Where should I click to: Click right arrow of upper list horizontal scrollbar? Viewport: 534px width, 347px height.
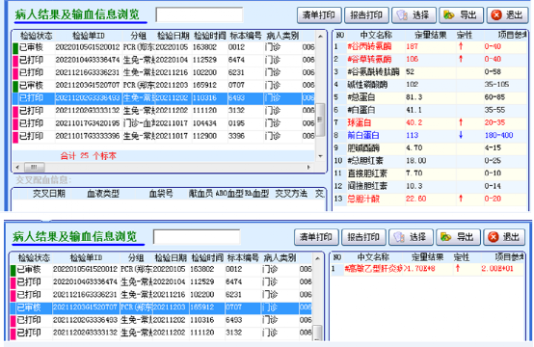308,167
